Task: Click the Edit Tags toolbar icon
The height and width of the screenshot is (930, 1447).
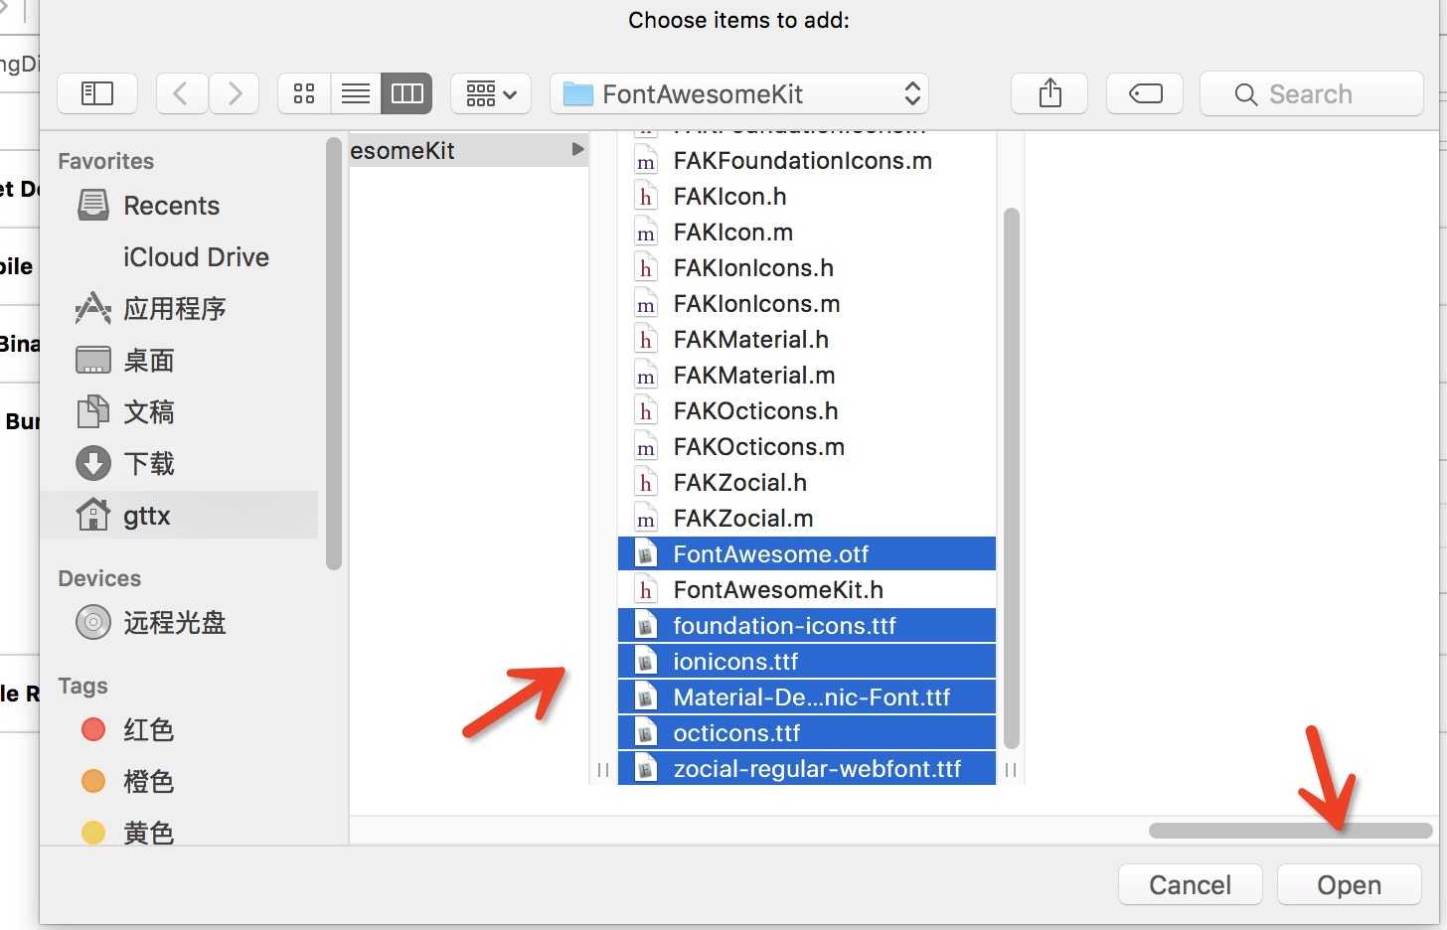Action: (x=1145, y=94)
